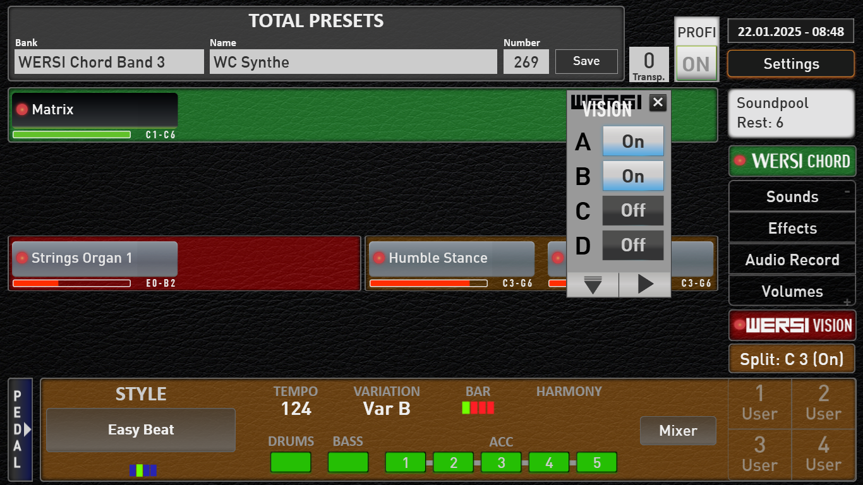863x485 pixels.
Task: Turn on Vision channel D
Action: pos(633,245)
